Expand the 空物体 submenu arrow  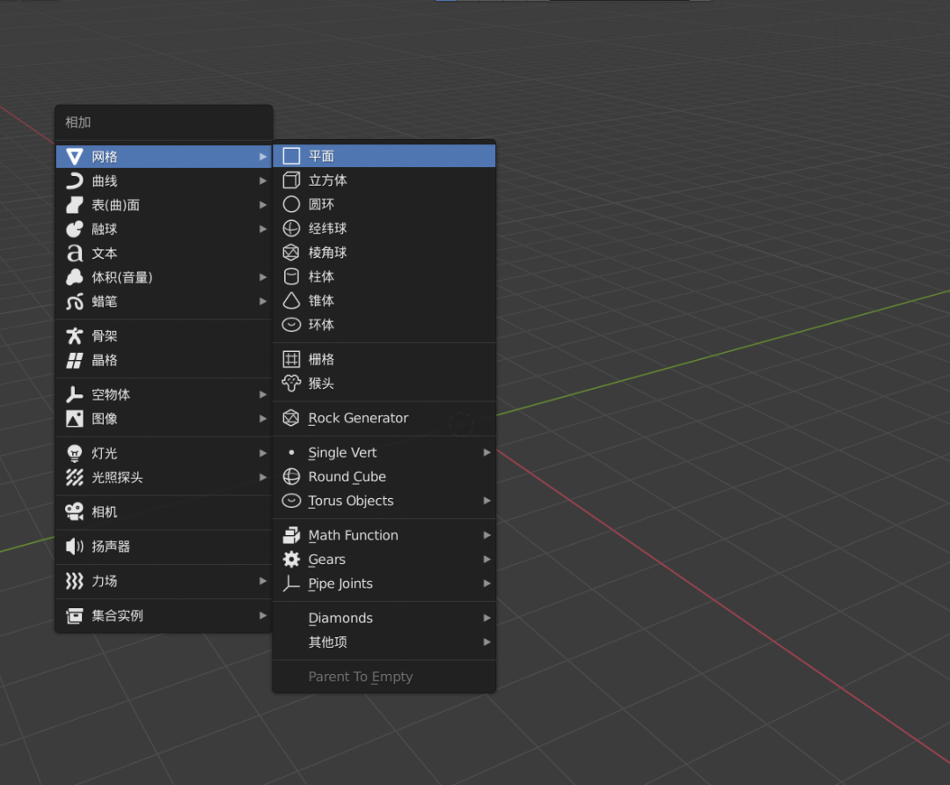(x=263, y=394)
